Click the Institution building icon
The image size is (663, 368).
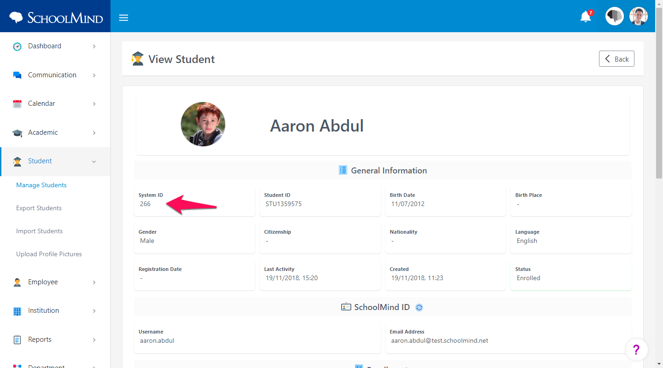tap(17, 311)
